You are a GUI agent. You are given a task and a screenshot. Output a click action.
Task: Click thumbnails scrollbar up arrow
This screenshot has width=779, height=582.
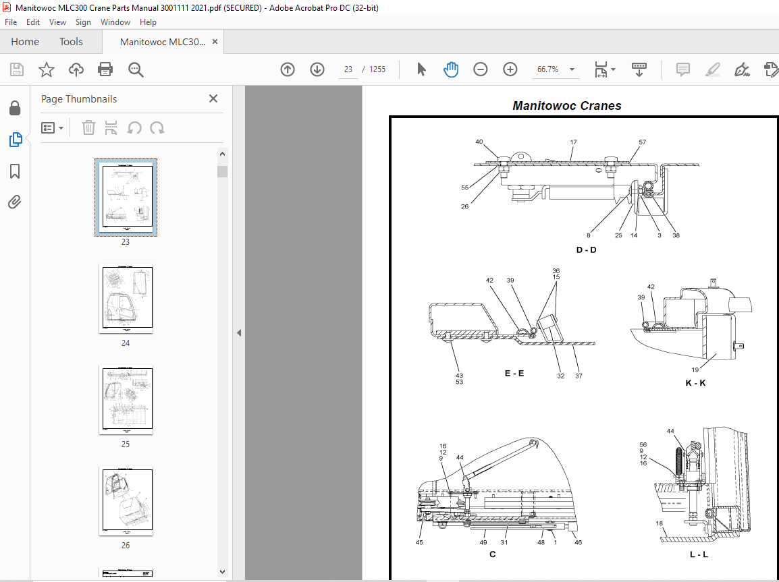click(x=222, y=154)
